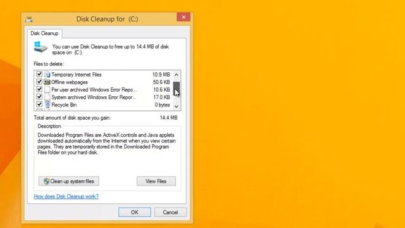The image size is (405, 228).
Task: Click the files list scrollbar thumb
Action: (177, 89)
